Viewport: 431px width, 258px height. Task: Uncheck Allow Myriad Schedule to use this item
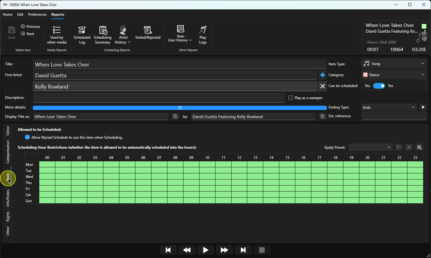point(28,137)
